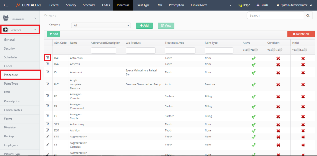Collapse sidebar with the hamburger arrow icon
The image size is (317, 156).
click(6, 5)
